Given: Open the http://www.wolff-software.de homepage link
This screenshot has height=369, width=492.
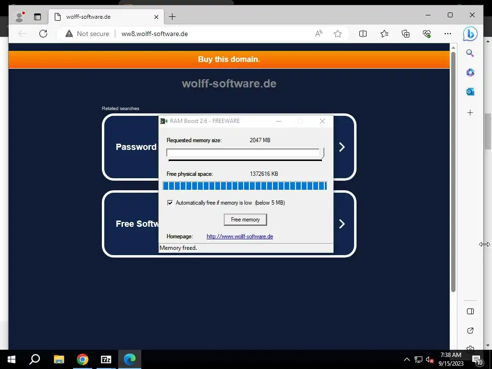Looking at the screenshot, I should pos(240,236).
